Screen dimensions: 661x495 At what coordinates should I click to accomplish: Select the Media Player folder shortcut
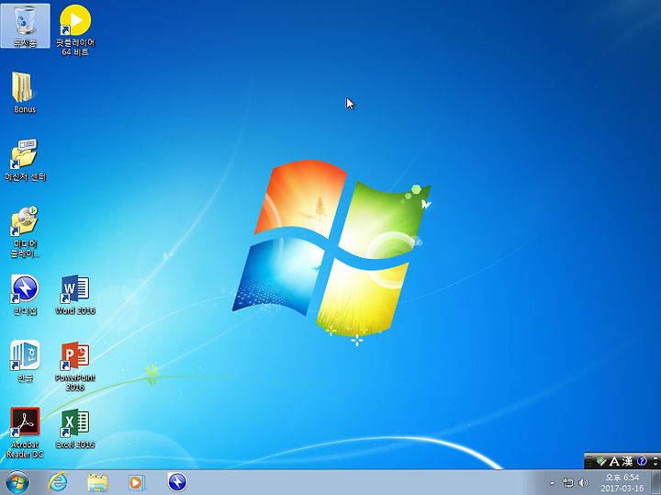point(25,231)
